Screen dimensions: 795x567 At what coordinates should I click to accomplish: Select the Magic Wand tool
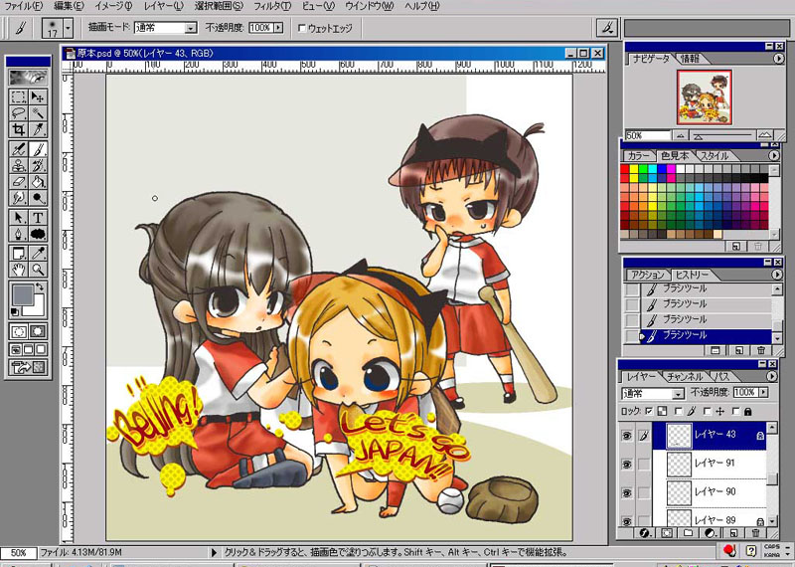[x=38, y=112]
